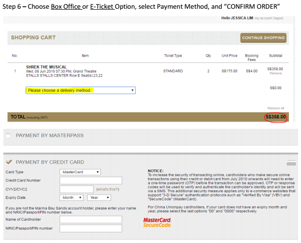This screenshot has height=243, width=301.
Task: Click the S$175.00 unit price
Action: pyautogui.click(x=229, y=71)
